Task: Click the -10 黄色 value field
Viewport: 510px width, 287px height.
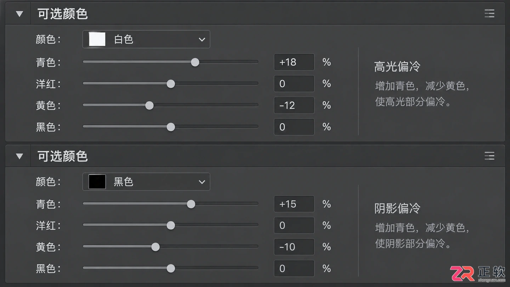Action: 294,247
